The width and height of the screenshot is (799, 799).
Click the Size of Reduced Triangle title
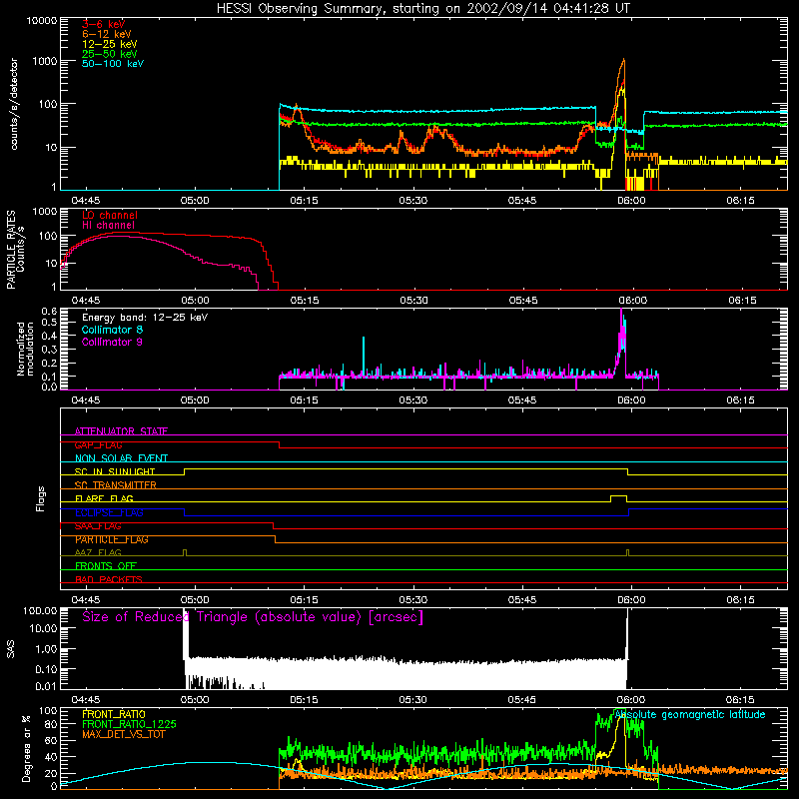pos(253,617)
